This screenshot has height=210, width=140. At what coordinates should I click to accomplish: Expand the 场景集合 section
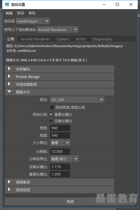[x=59, y=182]
